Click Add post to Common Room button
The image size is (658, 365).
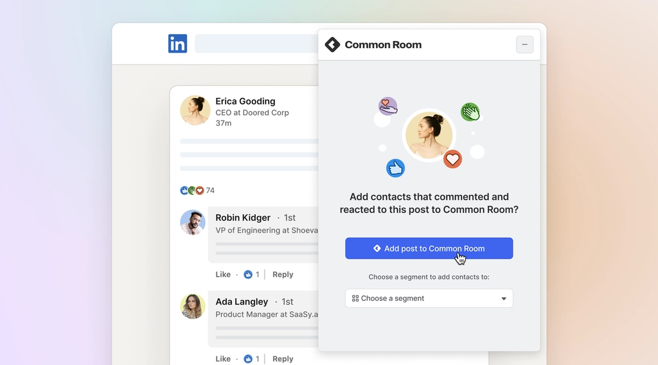click(x=429, y=248)
